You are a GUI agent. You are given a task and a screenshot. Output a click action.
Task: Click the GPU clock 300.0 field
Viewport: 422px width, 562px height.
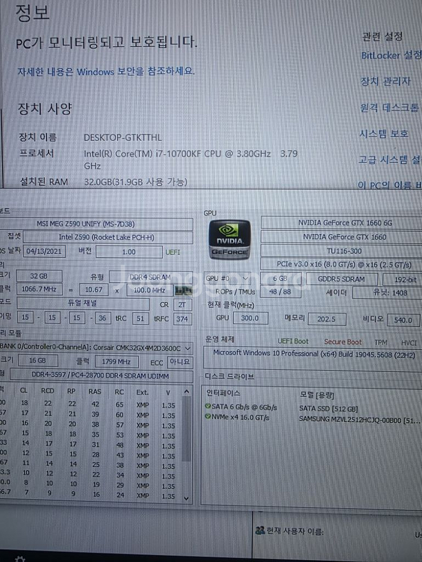point(250,318)
